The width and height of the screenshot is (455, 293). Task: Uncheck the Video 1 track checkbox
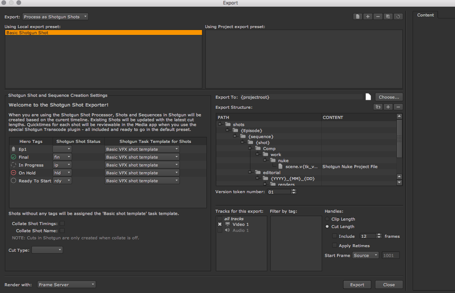[220, 224]
